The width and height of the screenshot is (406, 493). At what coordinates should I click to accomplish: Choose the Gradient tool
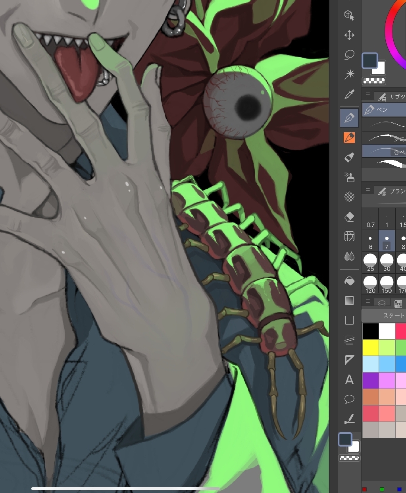pos(349,300)
